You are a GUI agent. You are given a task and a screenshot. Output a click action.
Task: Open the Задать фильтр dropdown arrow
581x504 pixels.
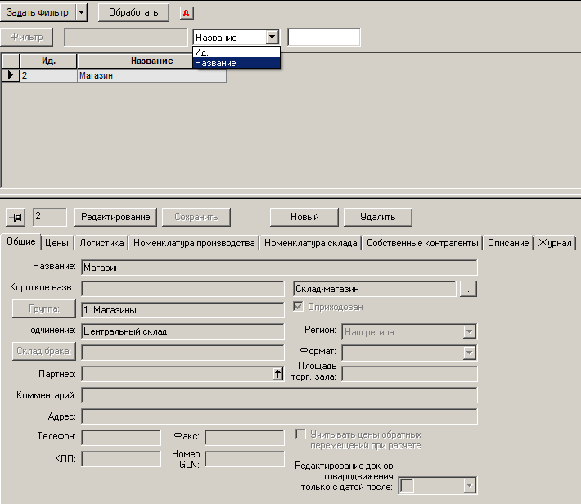(x=81, y=12)
